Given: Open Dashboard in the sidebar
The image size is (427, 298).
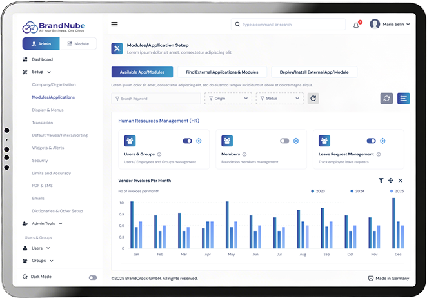Looking at the screenshot, I should tap(43, 59).
